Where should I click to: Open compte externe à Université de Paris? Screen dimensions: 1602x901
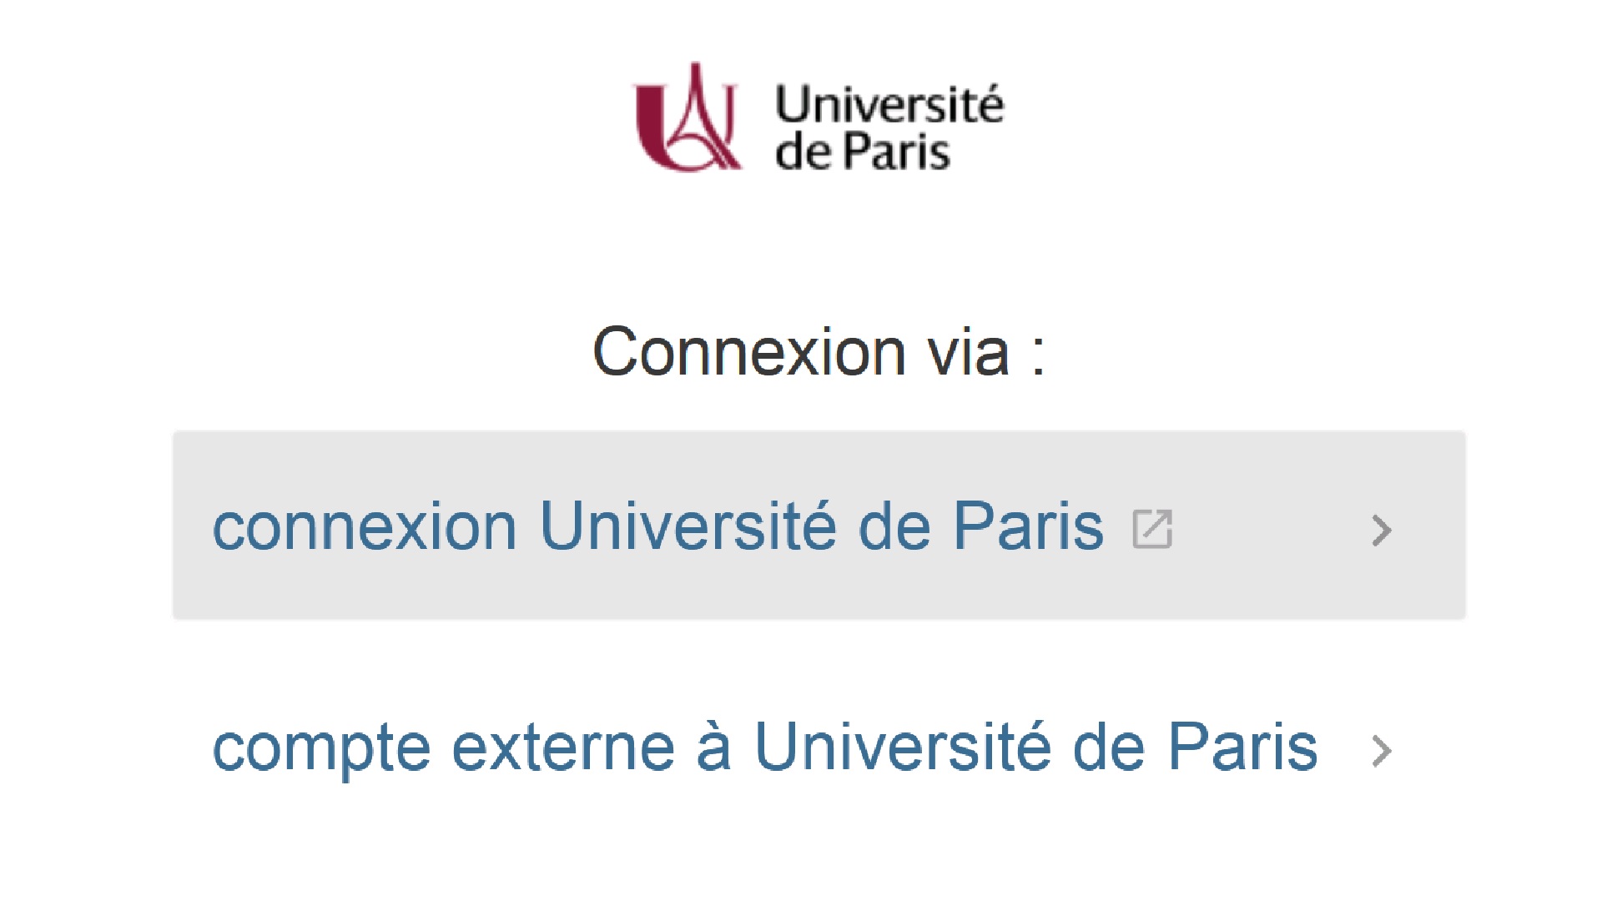point(765,747)
